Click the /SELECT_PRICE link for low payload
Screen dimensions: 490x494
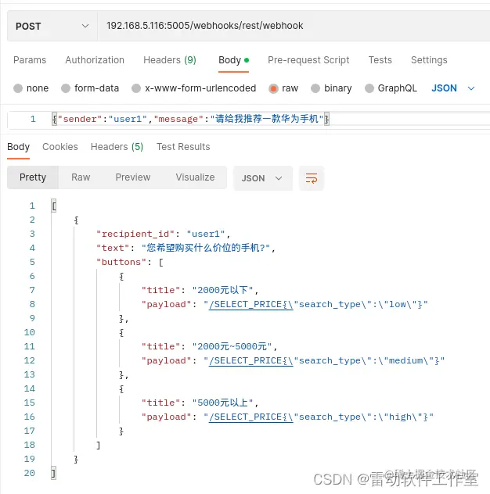[250, 304]
